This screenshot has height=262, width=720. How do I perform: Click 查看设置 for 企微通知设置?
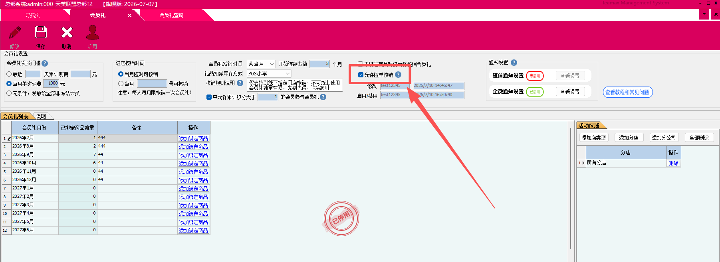[x=570, y=92]
